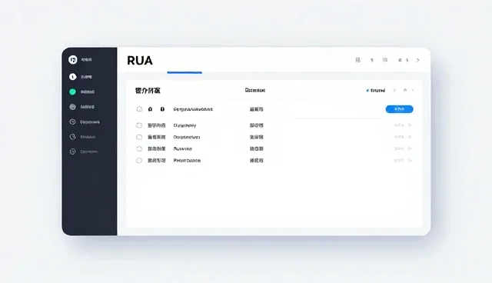Open the last, dimmest sidebar item

[84, 151]
